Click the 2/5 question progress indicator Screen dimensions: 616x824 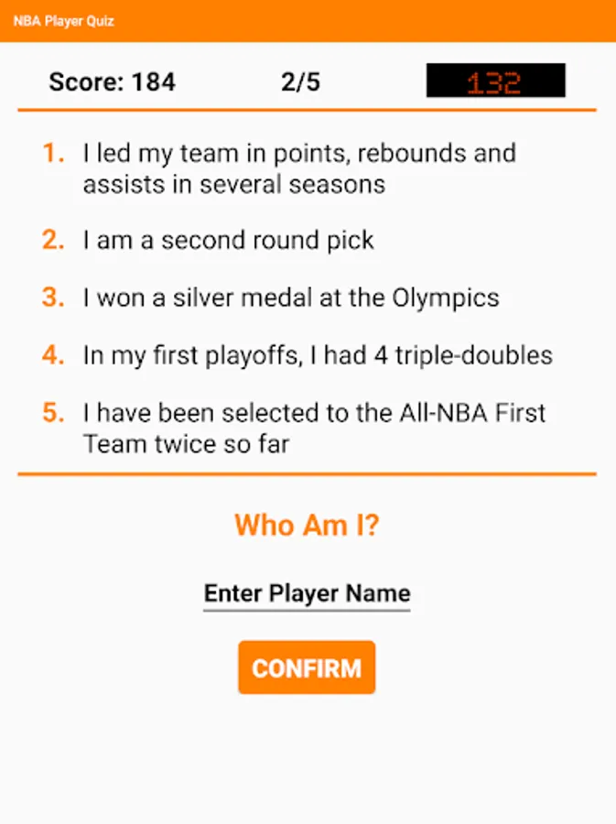(x=300, y=82)
